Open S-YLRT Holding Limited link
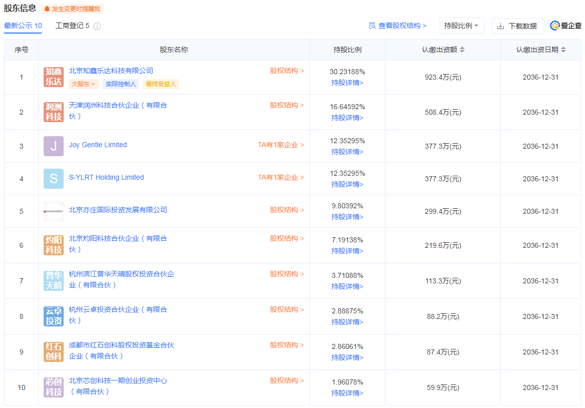 (x=106, y=177)
